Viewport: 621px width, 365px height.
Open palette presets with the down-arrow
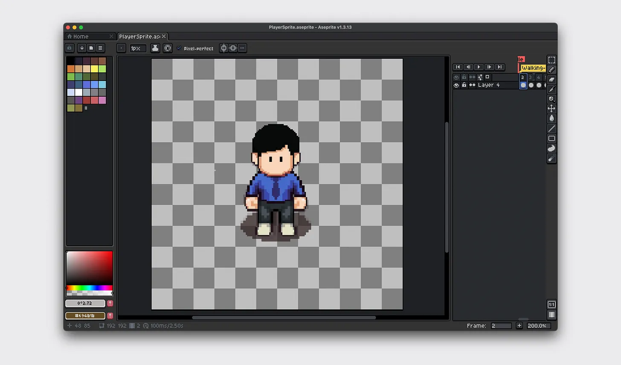(81, 48)
